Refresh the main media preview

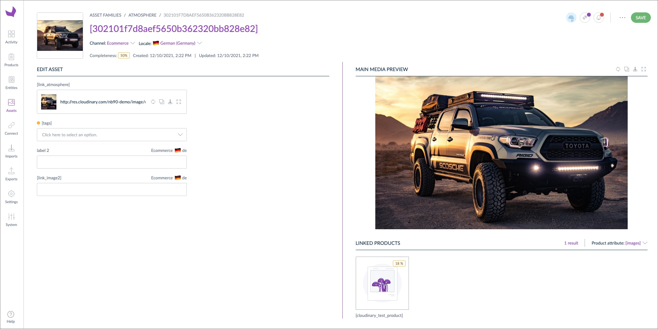[618, 69]
